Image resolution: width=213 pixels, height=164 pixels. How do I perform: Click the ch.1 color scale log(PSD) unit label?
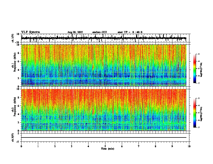click(x=201, y=70)
